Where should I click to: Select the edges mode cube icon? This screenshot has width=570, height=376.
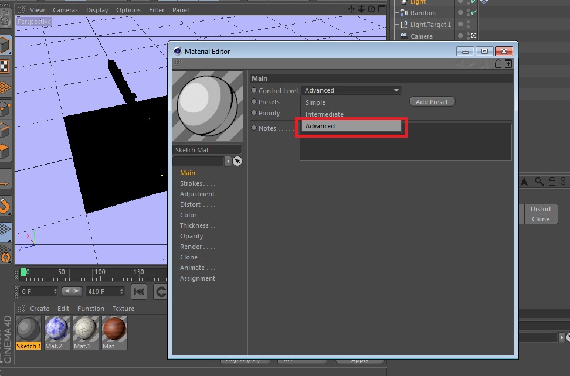[5, 130]
